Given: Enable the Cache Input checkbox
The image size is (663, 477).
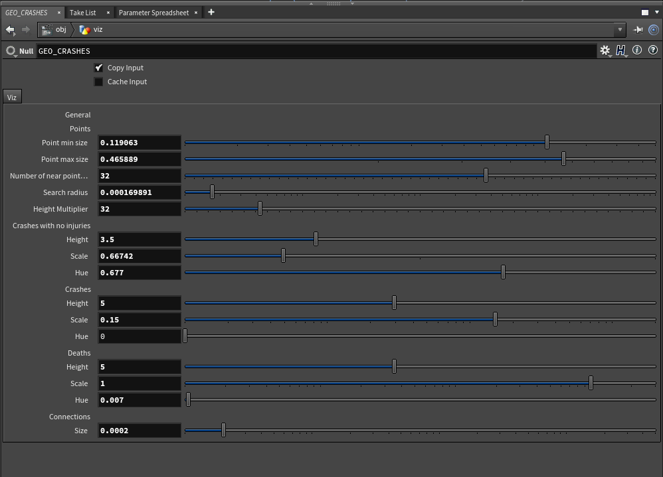Looking at the screenshot, I should [98, 82].
